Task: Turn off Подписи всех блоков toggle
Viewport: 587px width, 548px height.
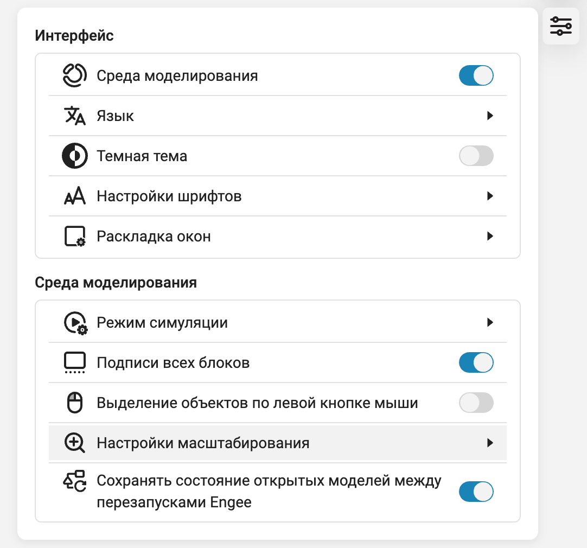Action: tap(476, 362)
